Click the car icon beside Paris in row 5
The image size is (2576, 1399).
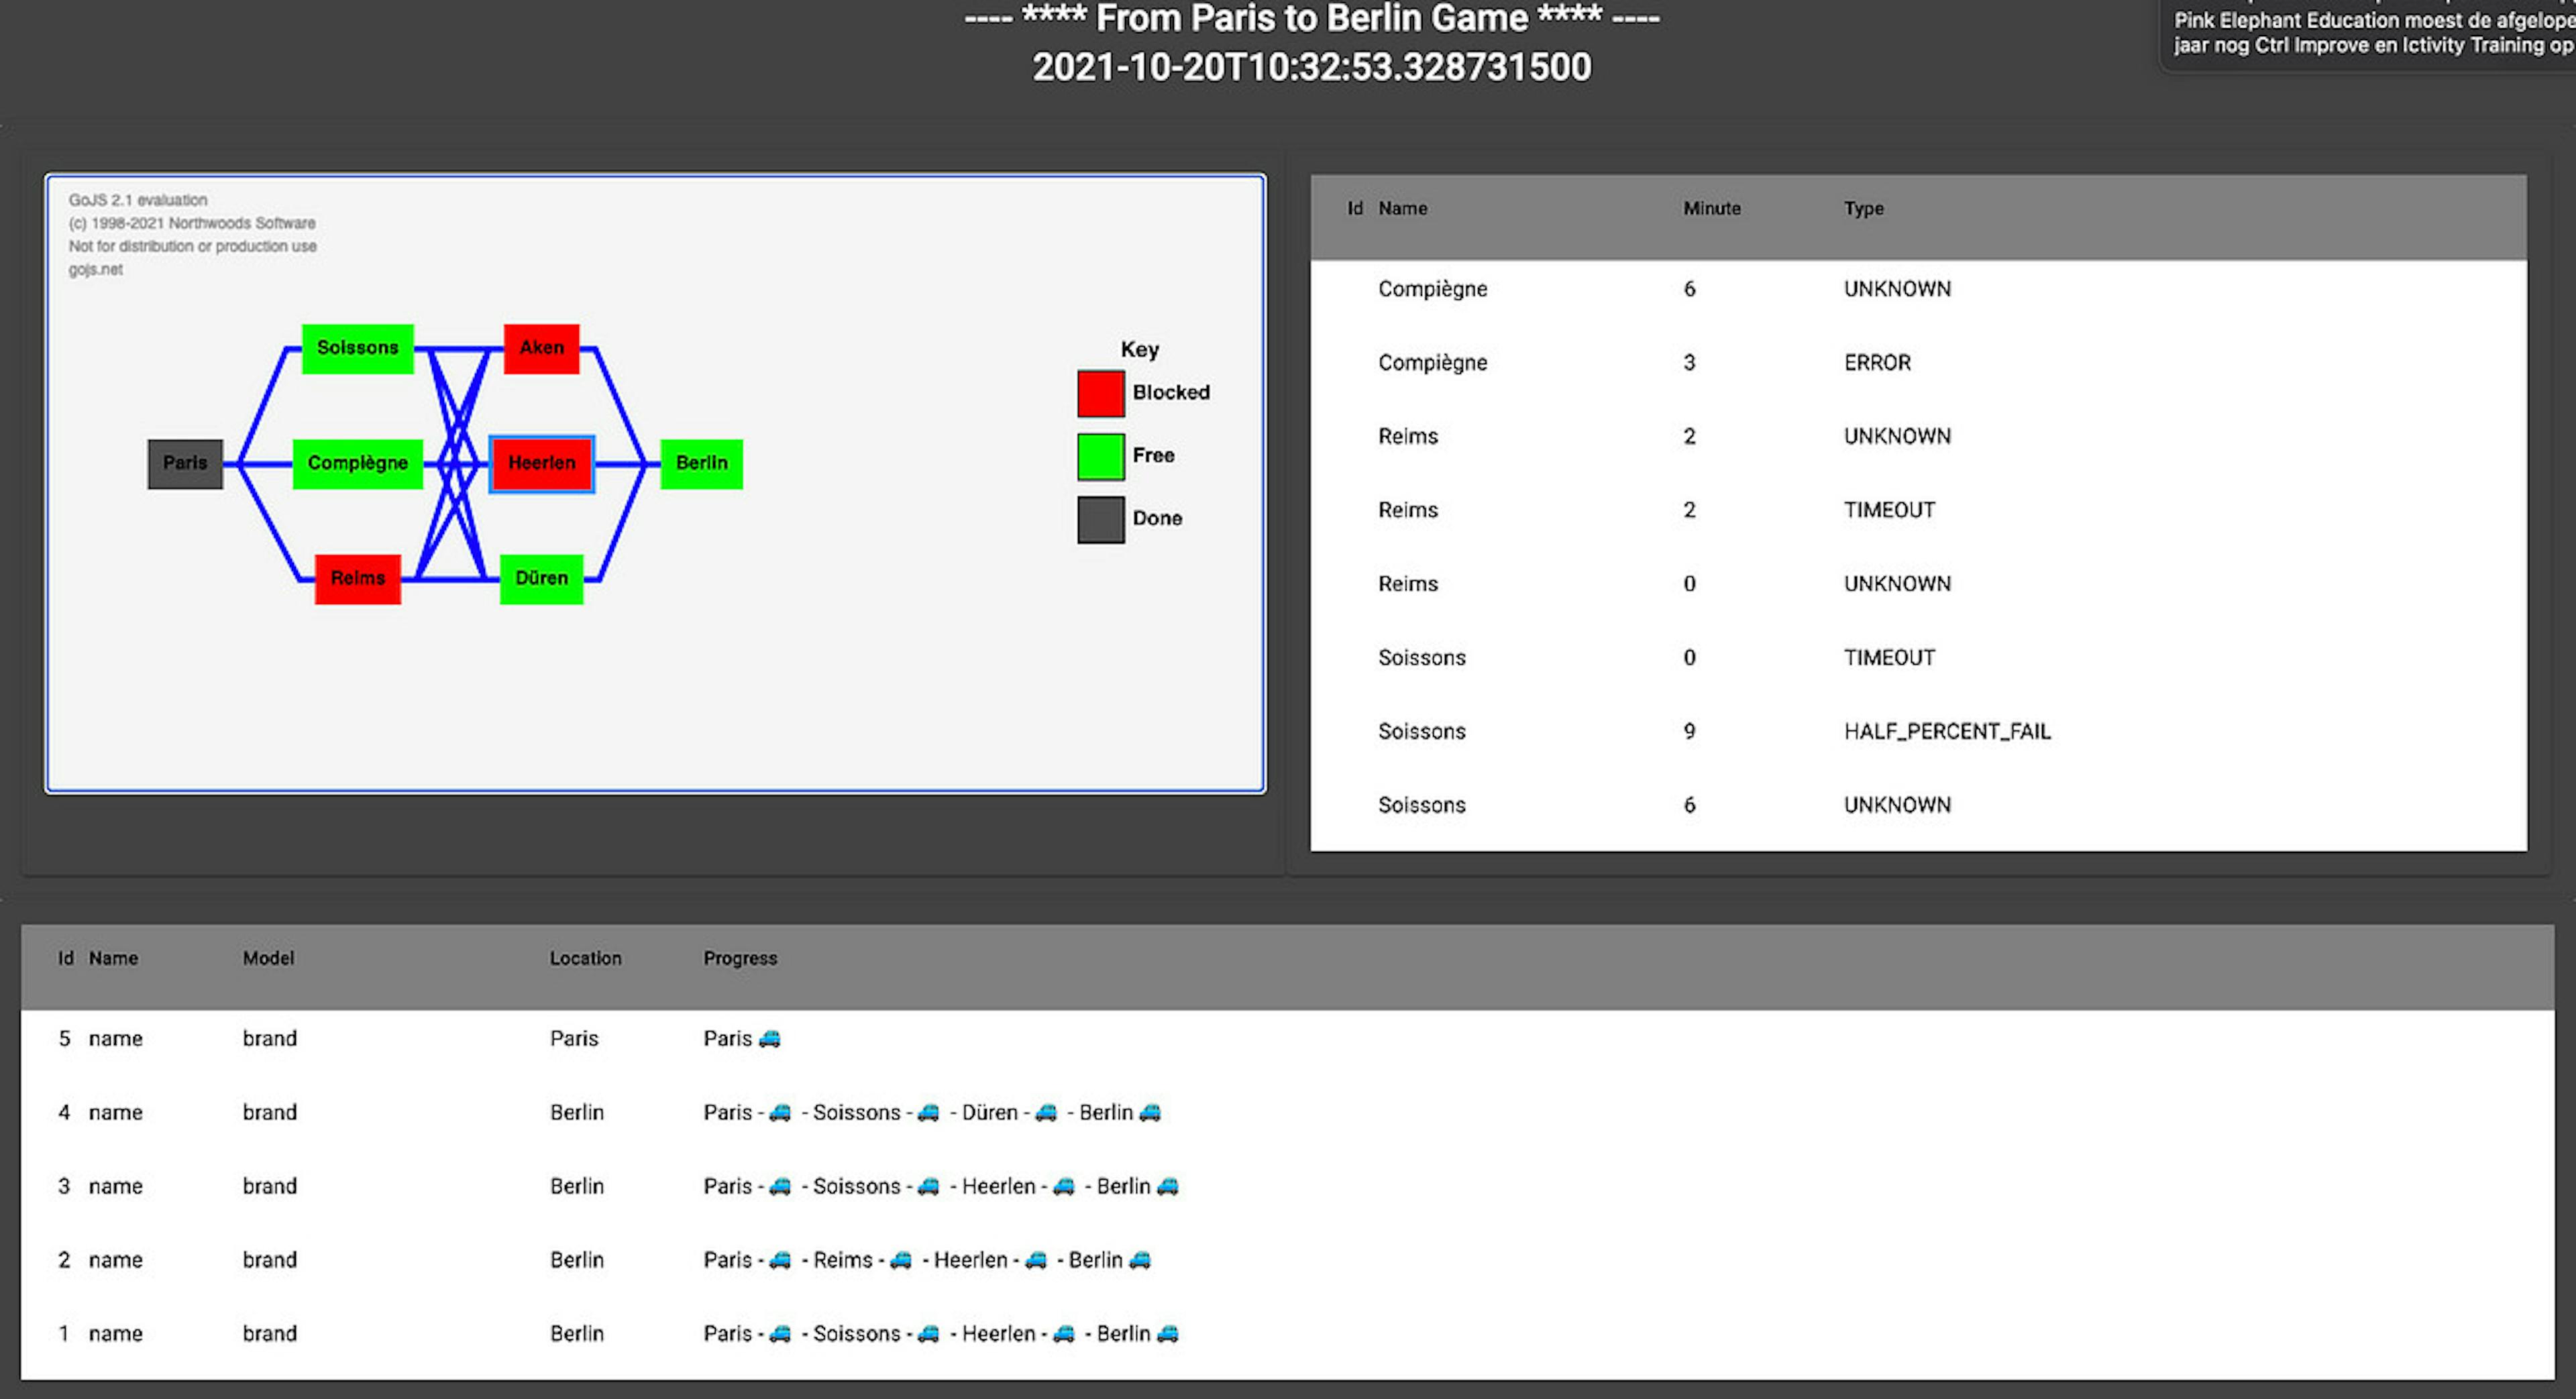pyautogui.click(x=769, y=1039)
